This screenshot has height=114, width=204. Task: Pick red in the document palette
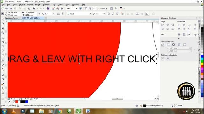(17, 102)
